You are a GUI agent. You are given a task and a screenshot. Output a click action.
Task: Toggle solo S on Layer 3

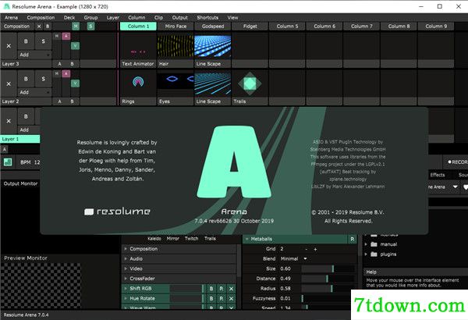pyautogui.click(x=43, y=41)
